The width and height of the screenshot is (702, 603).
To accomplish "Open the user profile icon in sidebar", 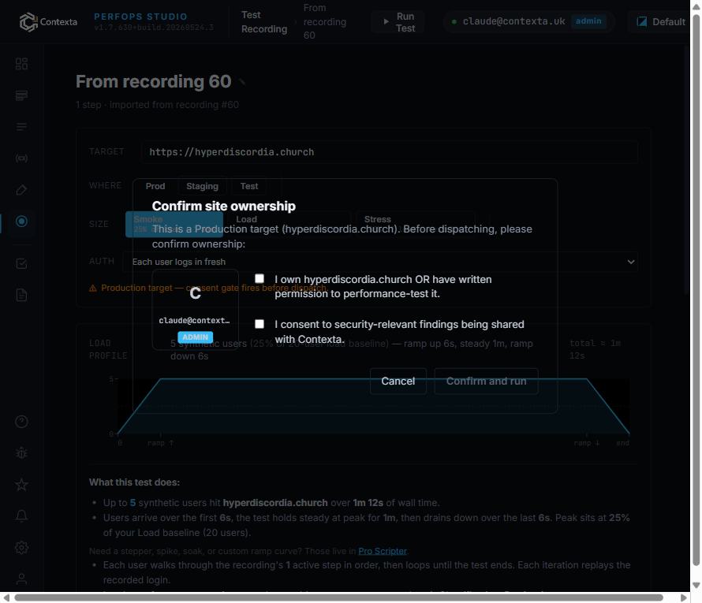I will pos(21,579).
